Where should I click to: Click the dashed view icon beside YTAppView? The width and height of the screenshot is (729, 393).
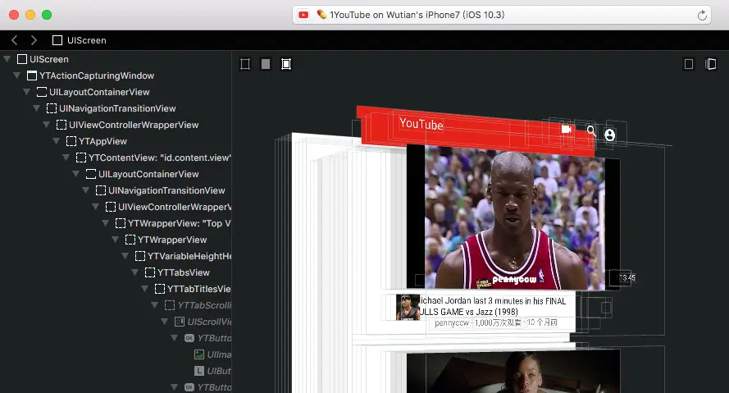point(71,141)
